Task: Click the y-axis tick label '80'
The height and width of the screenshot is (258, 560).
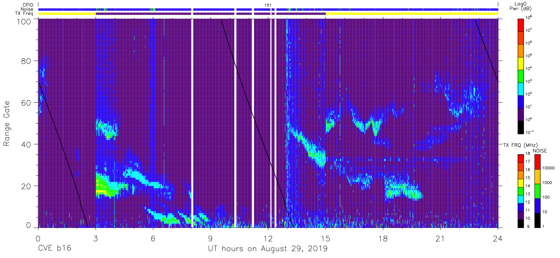Action: [x=27, y=61]
